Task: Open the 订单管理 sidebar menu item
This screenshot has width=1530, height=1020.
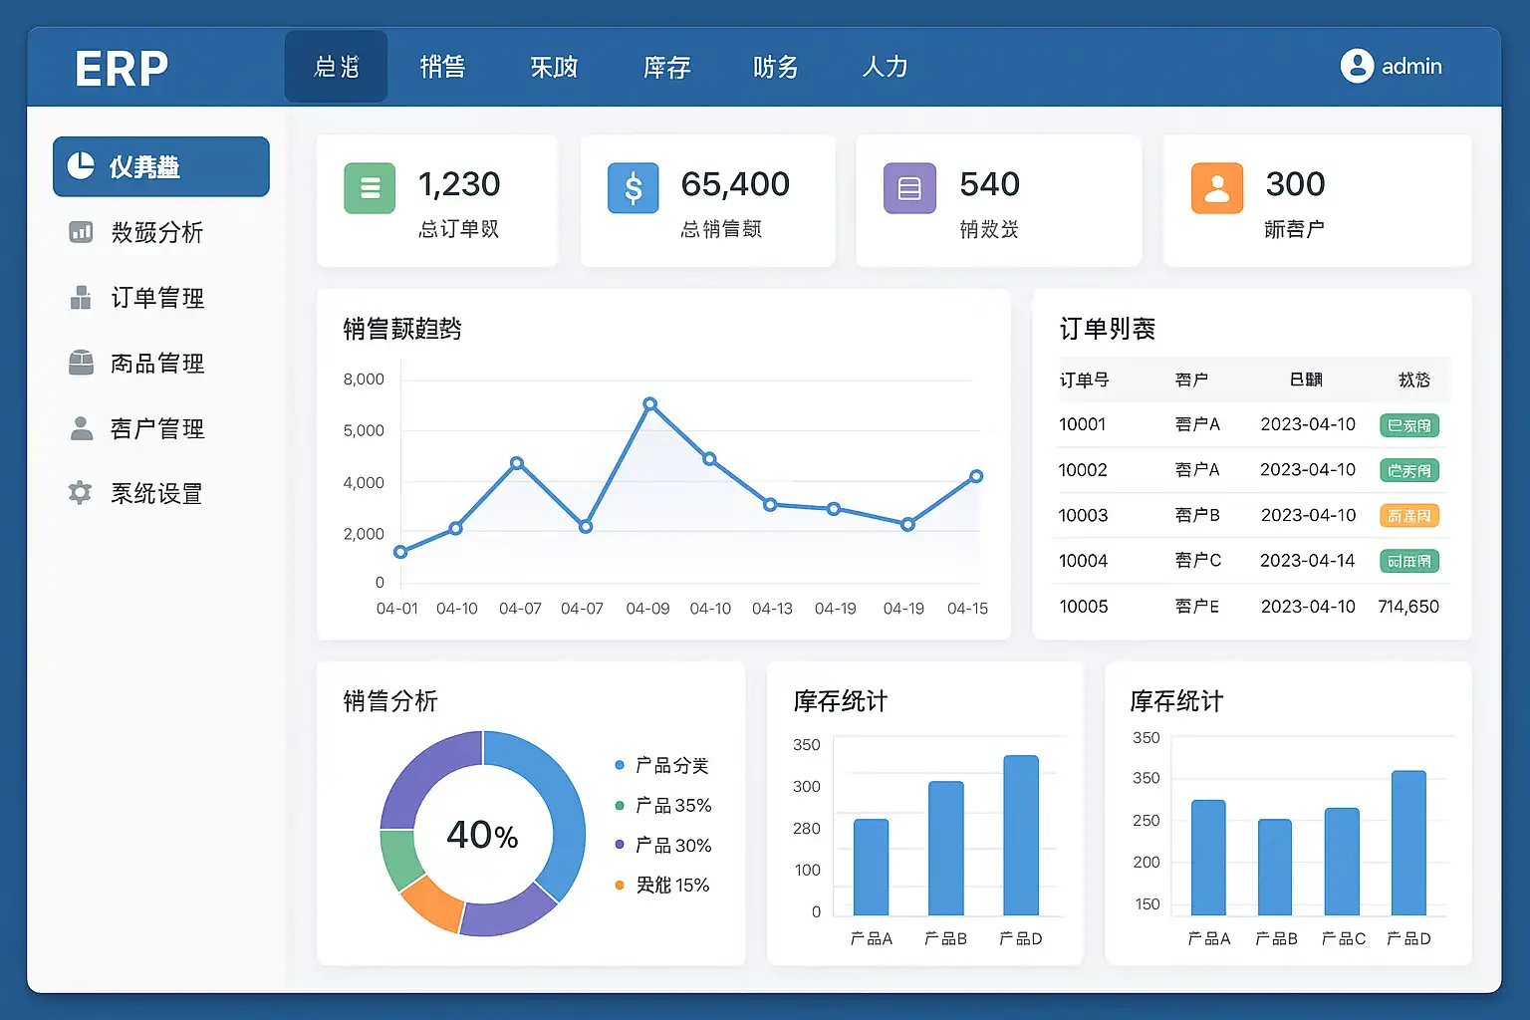Action: pos(157,298)
